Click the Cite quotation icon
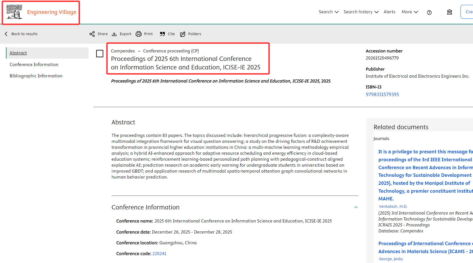 pos(162,34)
